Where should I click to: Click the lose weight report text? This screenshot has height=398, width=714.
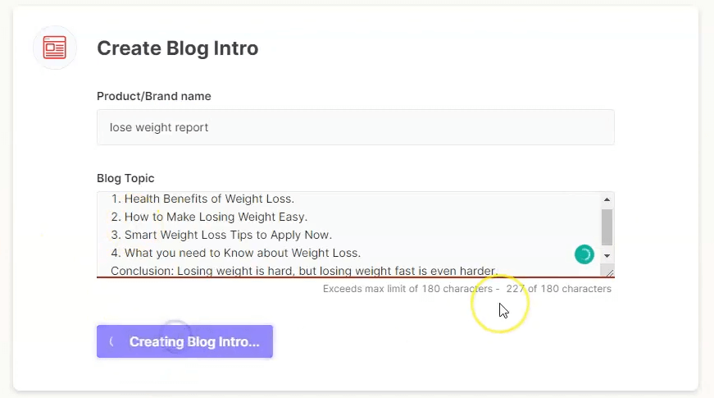coord(159,127)
